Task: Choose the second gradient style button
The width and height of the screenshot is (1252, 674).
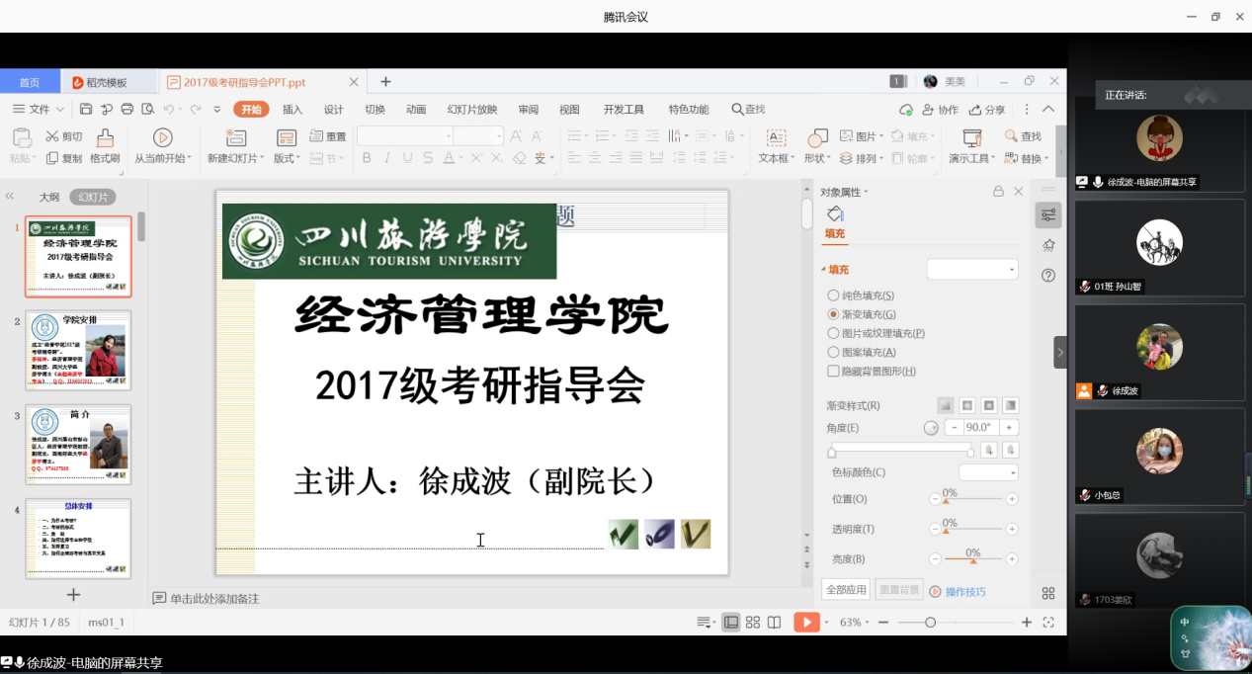Action: pos(967,405)
